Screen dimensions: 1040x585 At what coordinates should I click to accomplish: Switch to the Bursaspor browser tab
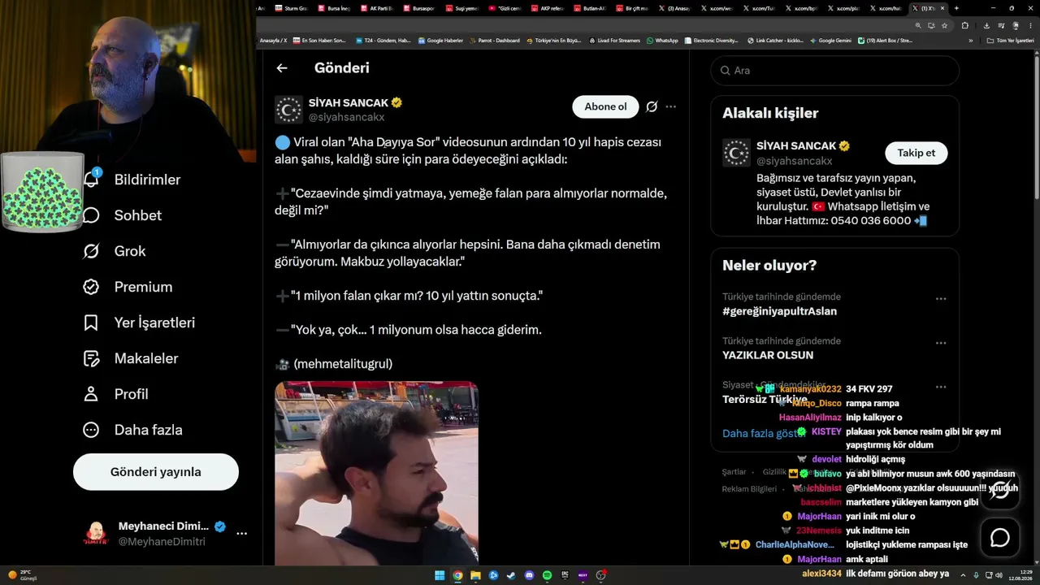419,8
